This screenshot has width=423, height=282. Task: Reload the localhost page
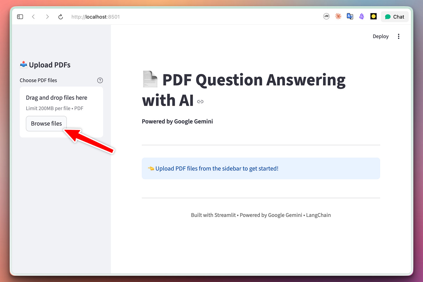pyautogui.click(x=60, y=17)
